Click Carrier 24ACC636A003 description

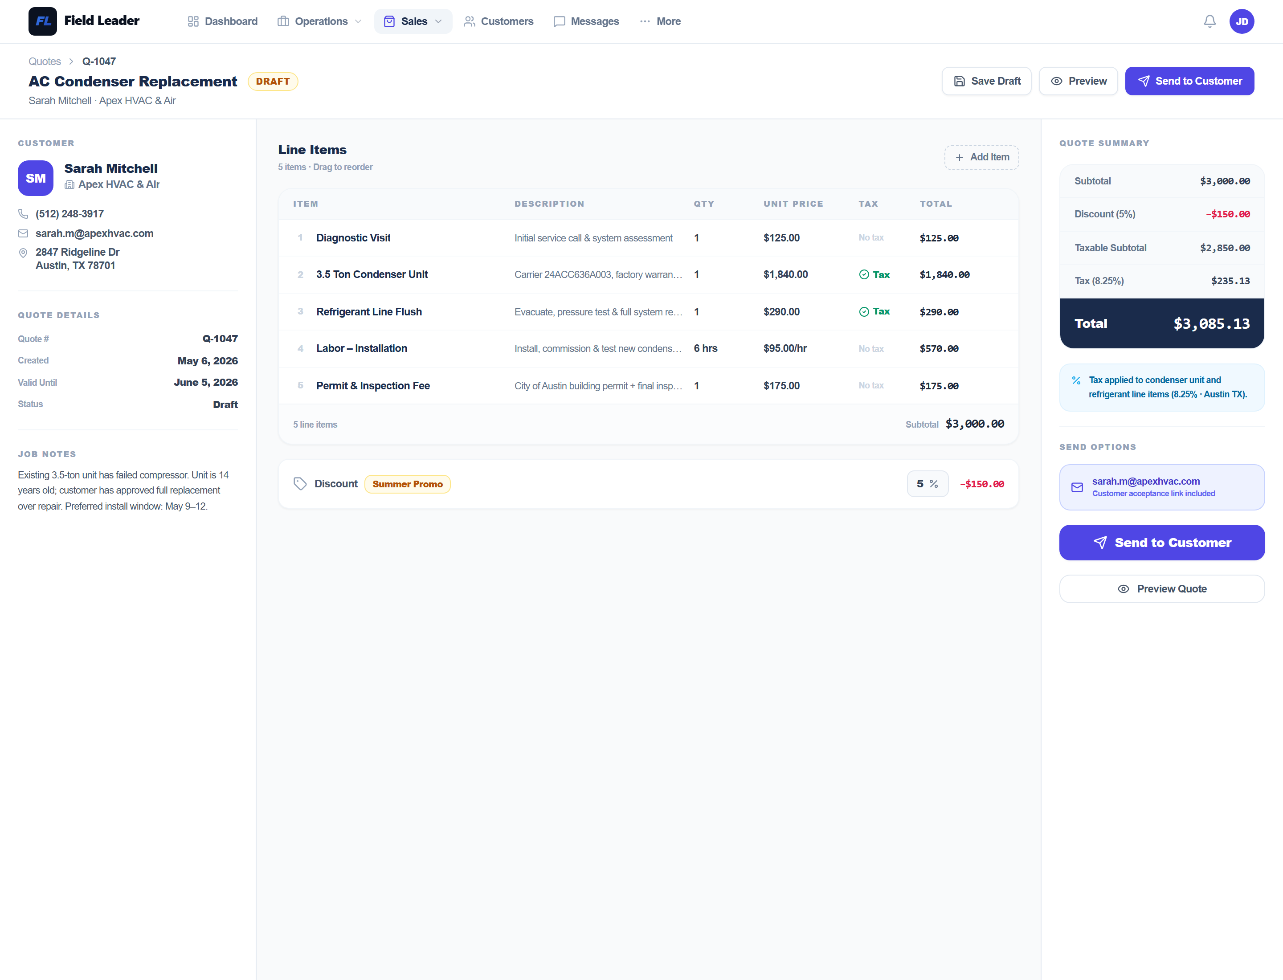[599, 274]
